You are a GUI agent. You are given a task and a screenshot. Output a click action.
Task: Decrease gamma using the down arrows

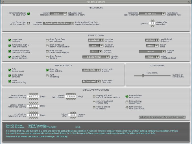pyautogui.click(x=152, y=26)
